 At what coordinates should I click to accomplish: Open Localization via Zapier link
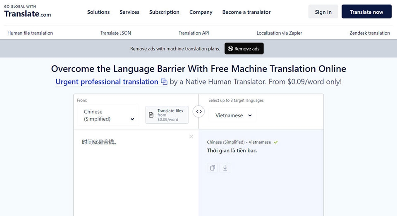(x=279, y=33)
